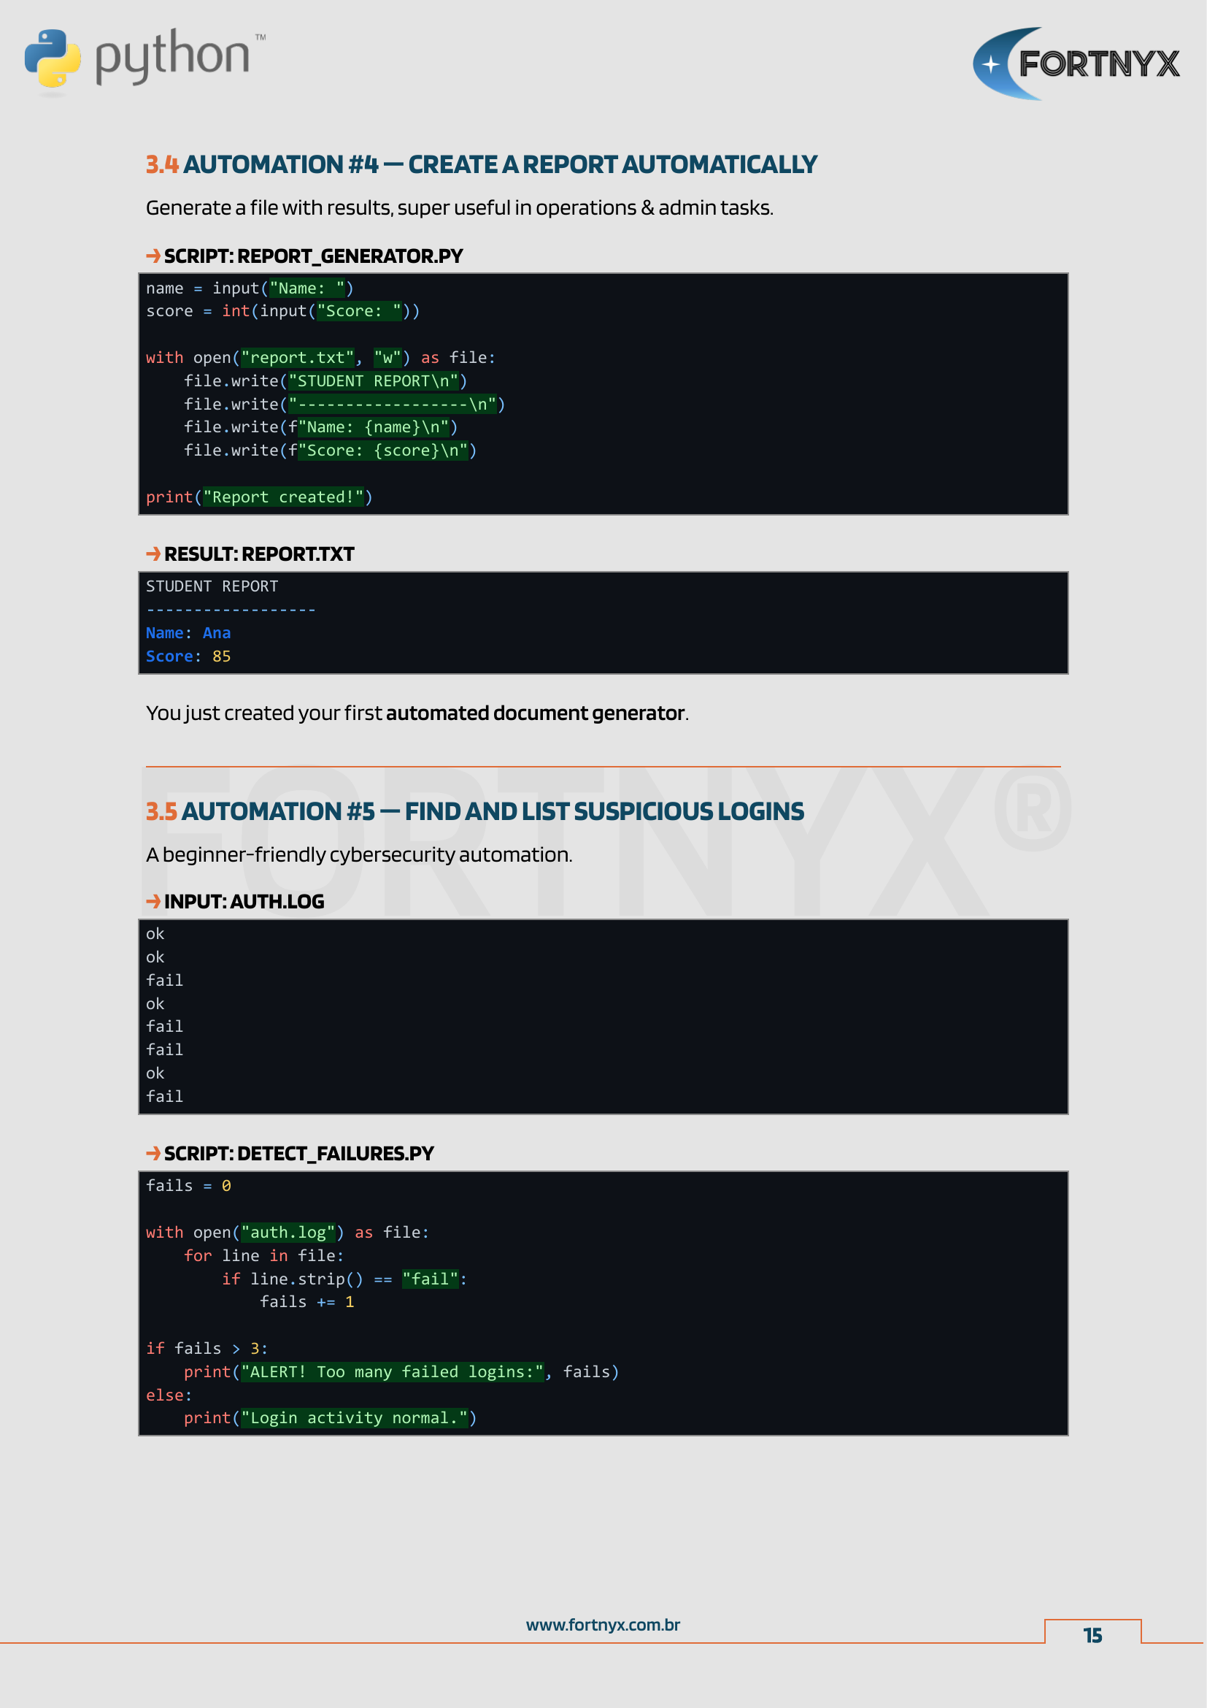This screenshot has width=1207, height=1708.
Task: Click the arrow beside RESULT: REPORT.TXT
Action: 153,554
